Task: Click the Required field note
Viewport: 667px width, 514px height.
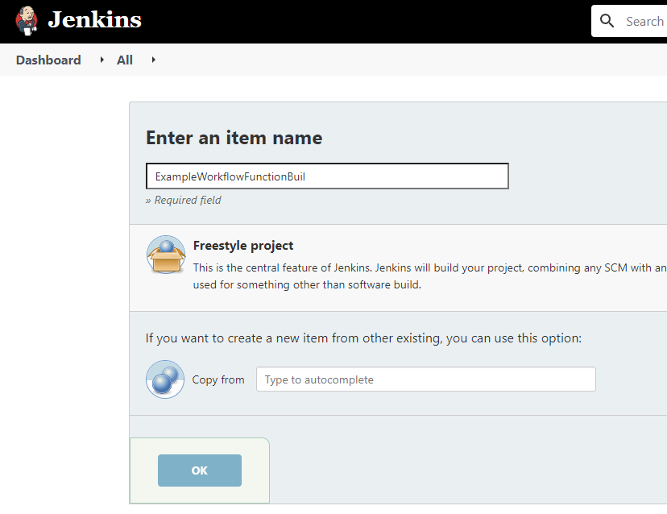Action: tap(184, 200)
